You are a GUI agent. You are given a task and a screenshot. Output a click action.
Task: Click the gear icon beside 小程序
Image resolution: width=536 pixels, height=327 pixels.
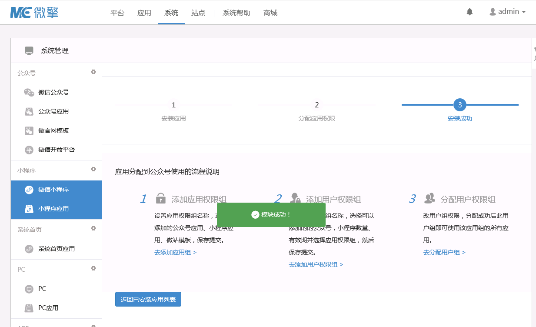93,169
